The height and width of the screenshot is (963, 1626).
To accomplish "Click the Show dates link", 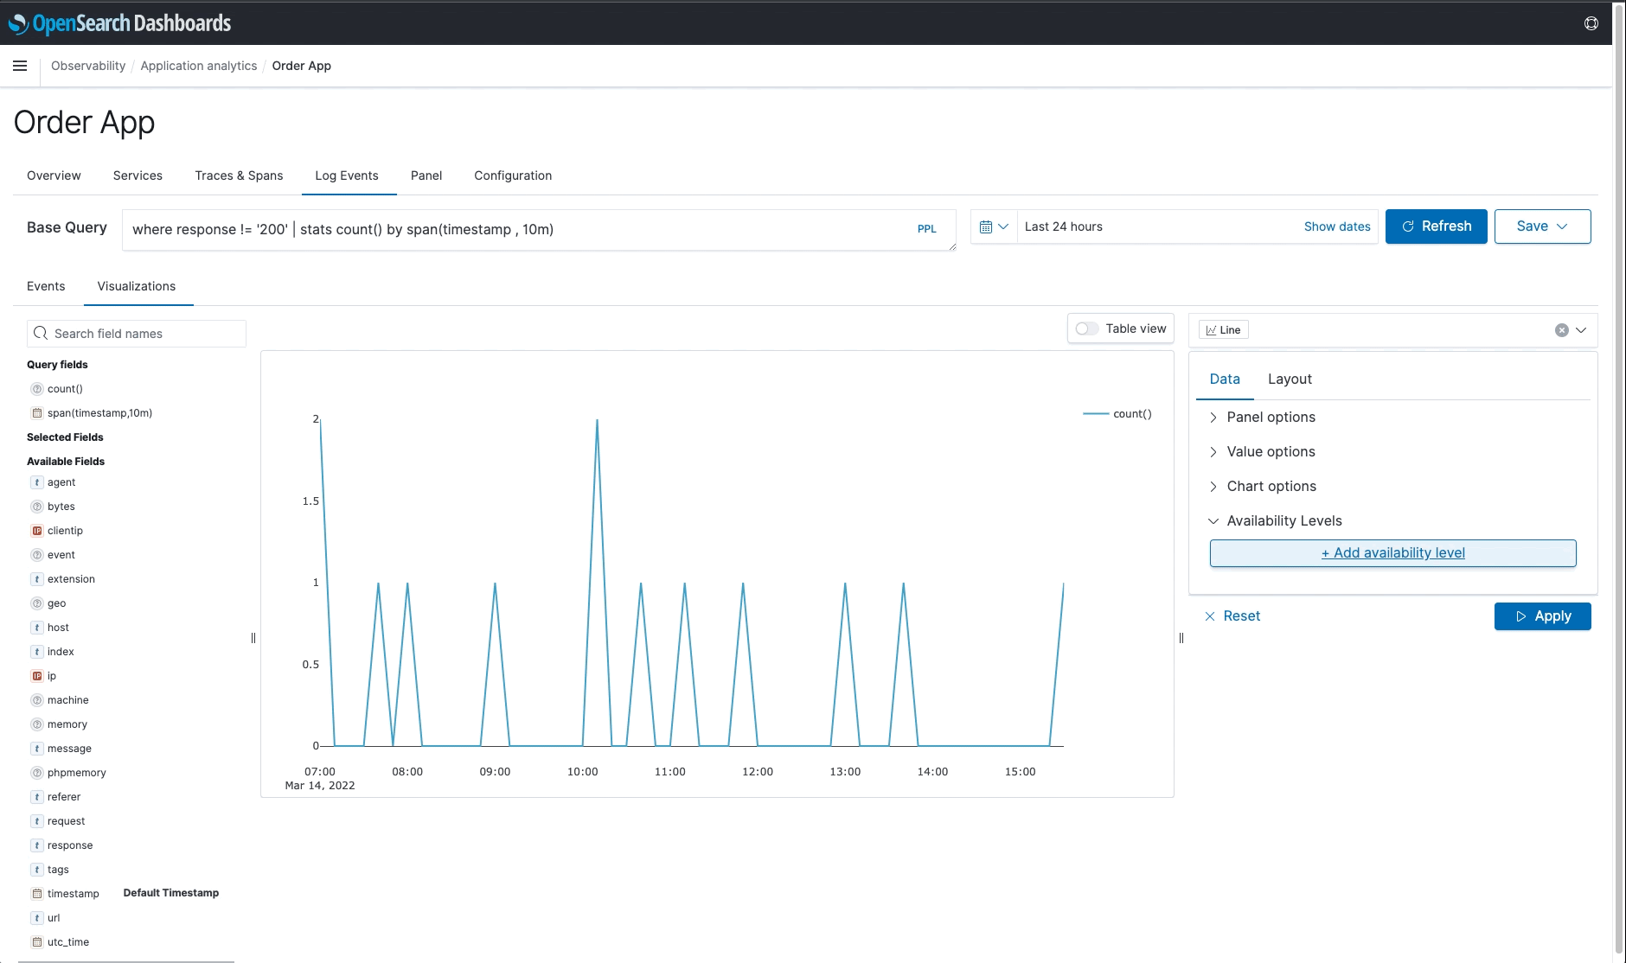I will pyautogui.click(x=1336, y=226).
